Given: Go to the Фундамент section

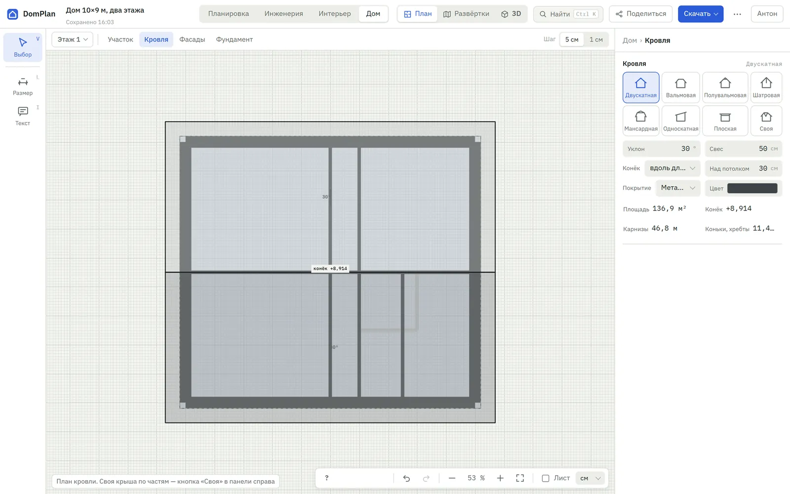Looking at the screenshot, I should click(235, 40).
